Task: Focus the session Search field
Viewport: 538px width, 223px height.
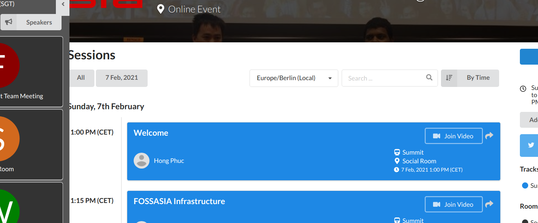Action: tap(390, 78)
